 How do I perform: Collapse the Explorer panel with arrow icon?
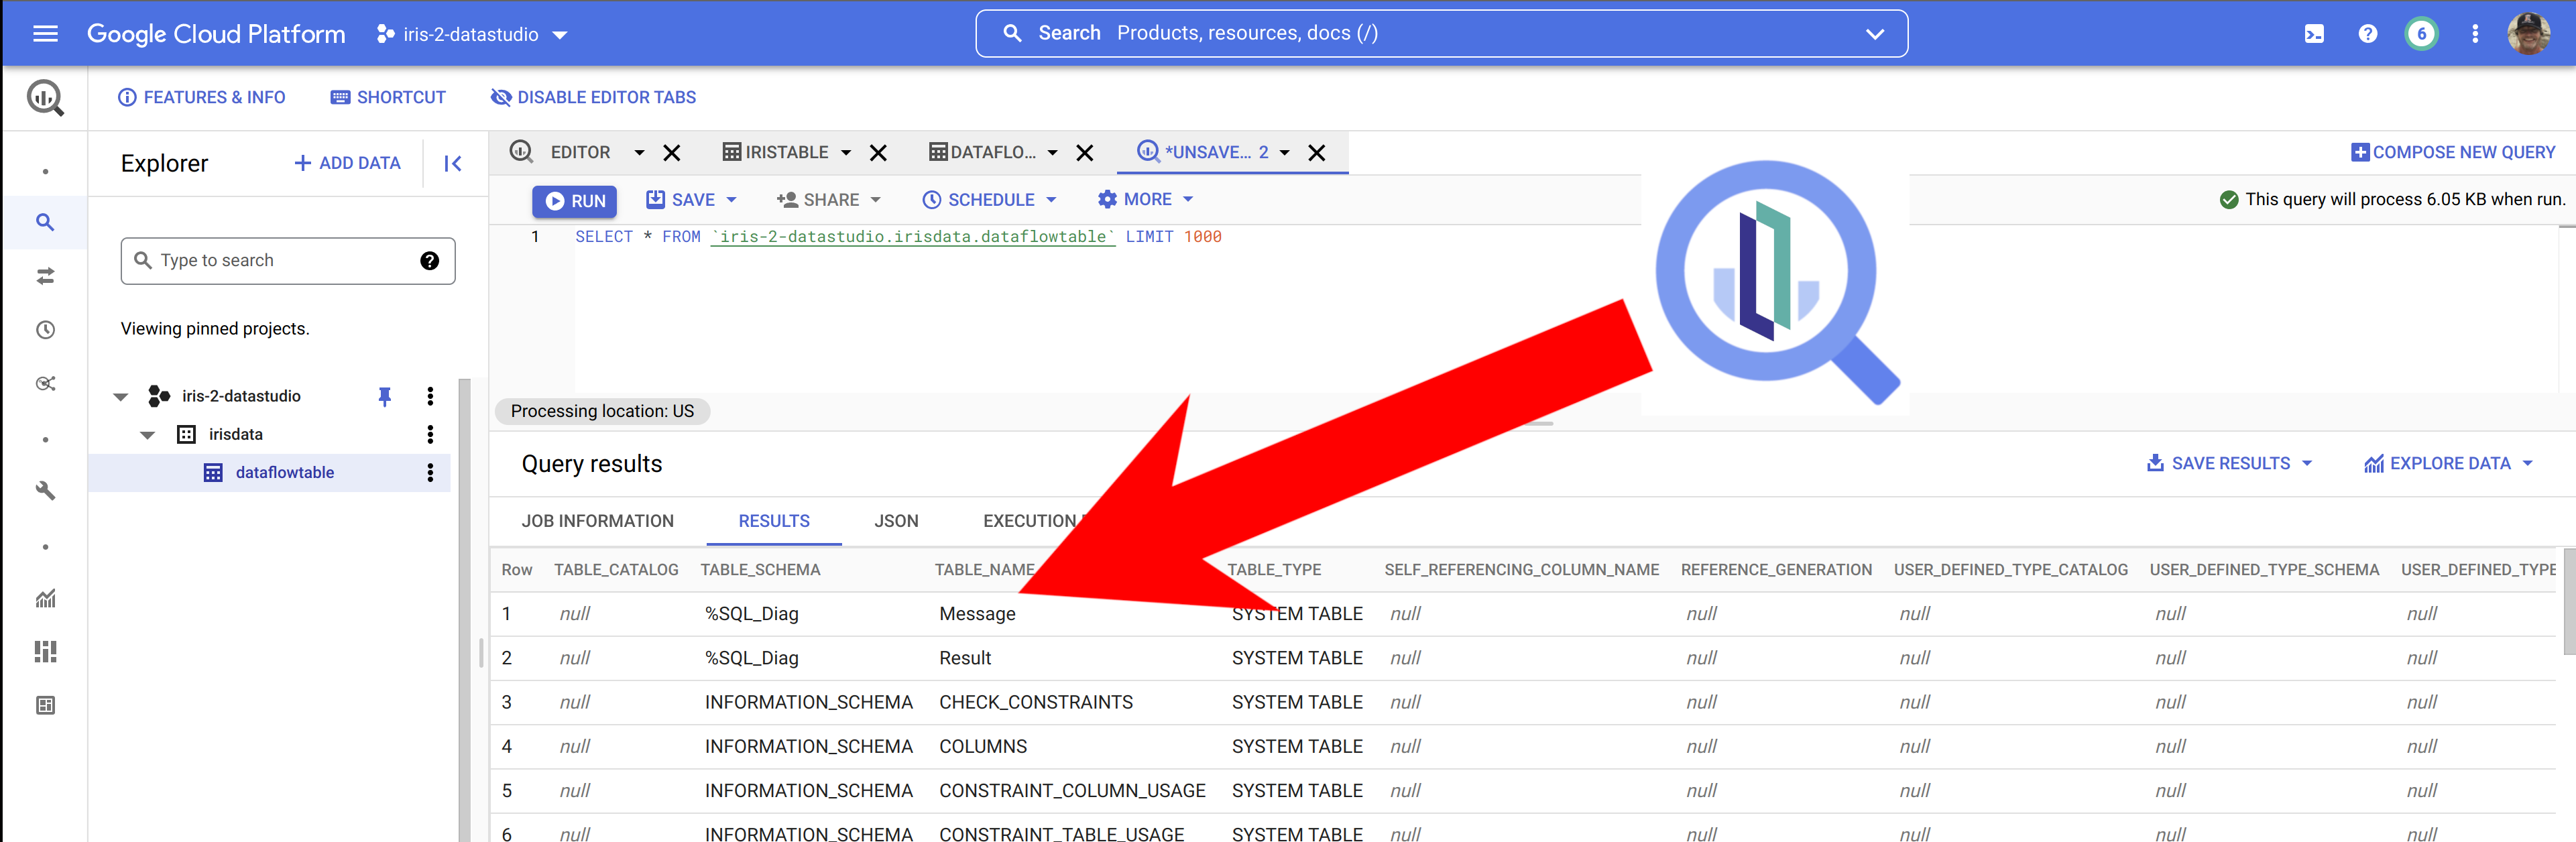tap(453, 163)
